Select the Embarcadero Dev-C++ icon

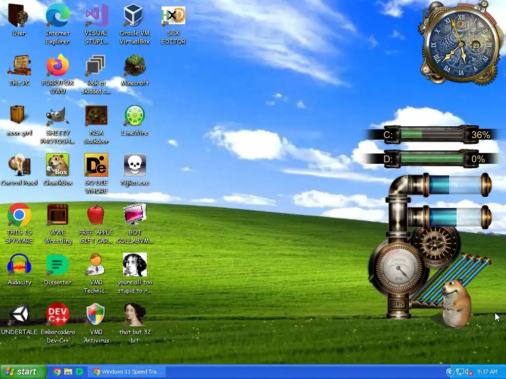click(x=57, y=314)
